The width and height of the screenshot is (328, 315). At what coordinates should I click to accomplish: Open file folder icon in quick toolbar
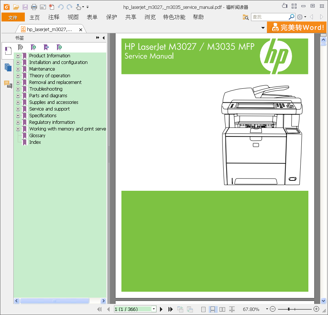[x=16, y=7]
